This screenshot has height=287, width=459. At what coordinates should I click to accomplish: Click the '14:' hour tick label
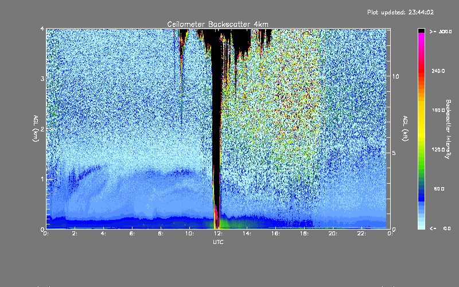247,234
